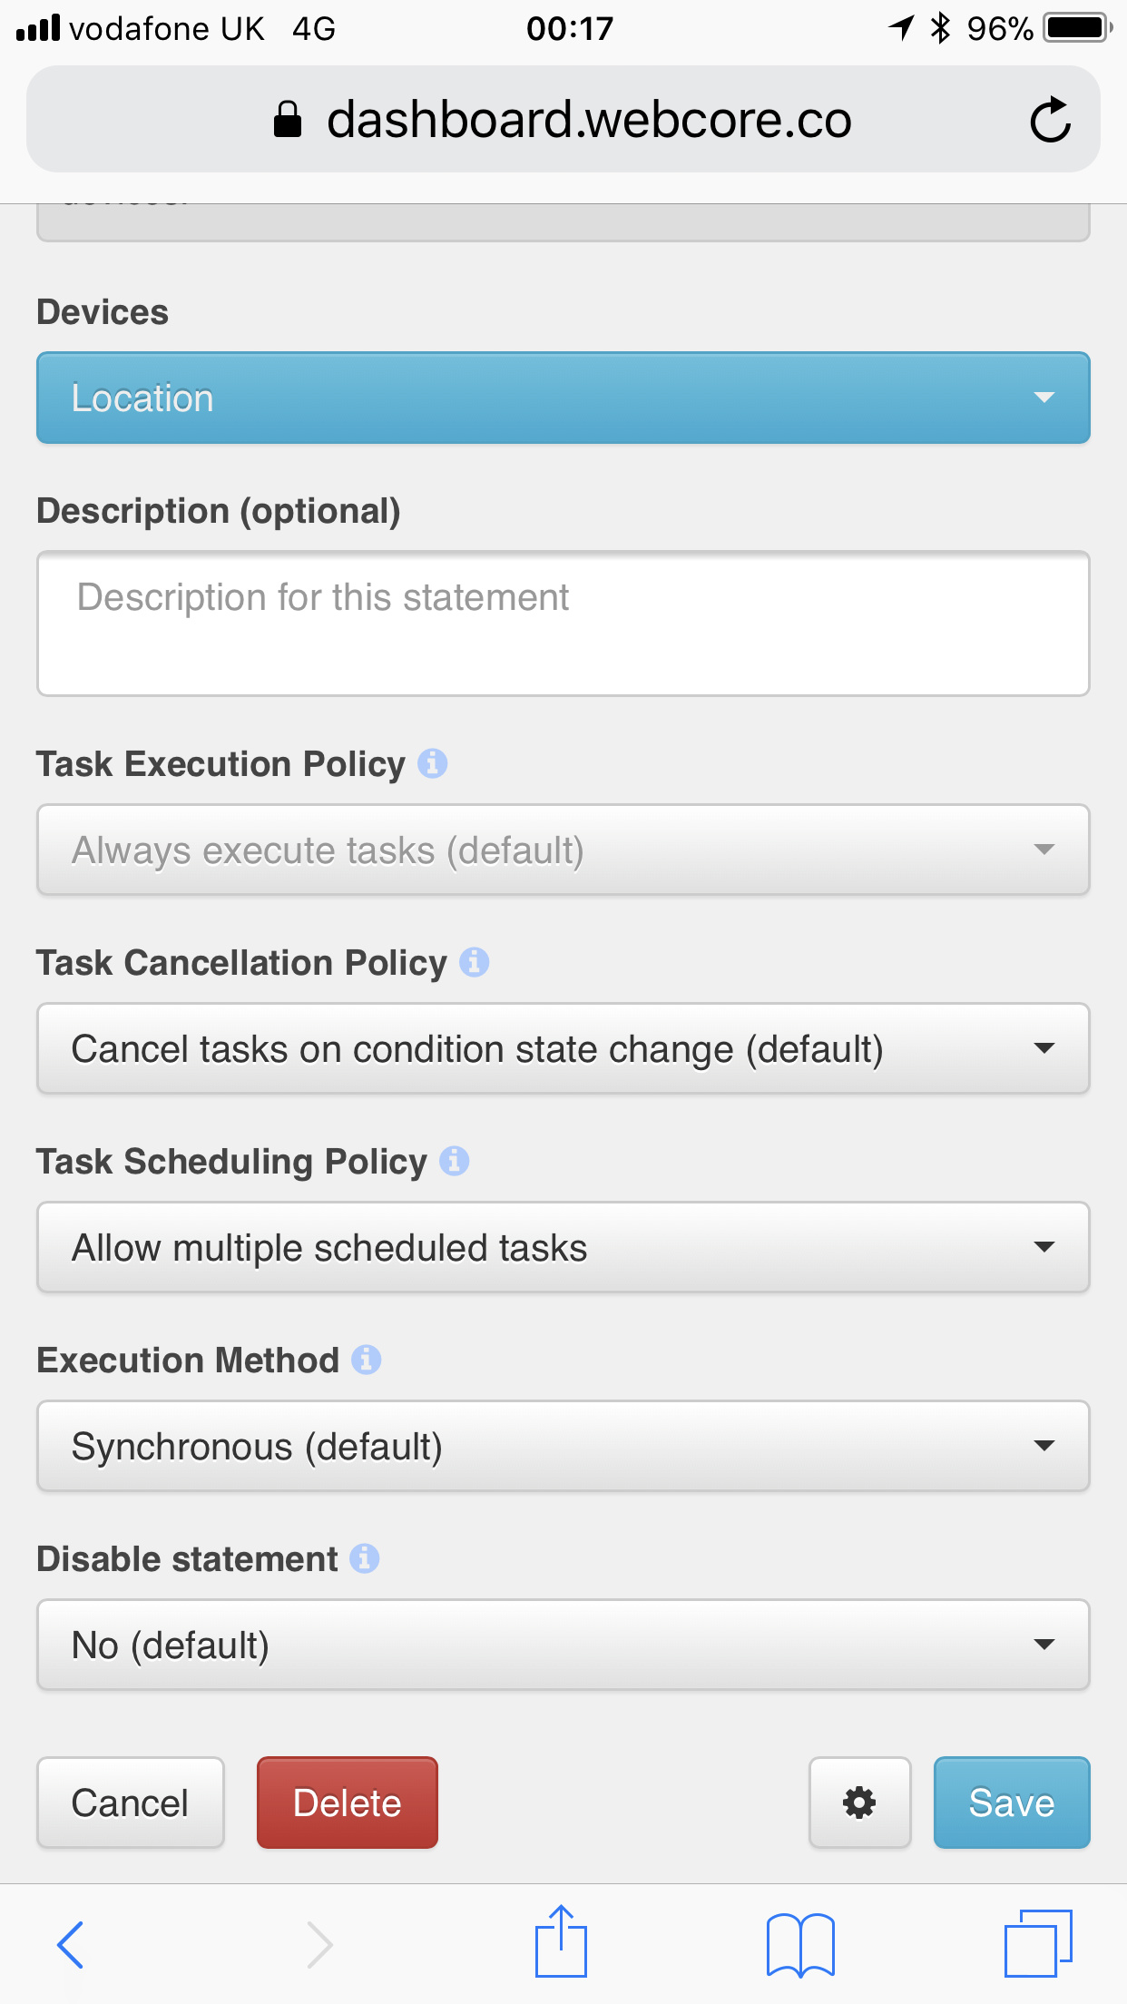The width and height of the screenshot is (1127, 2004).
Task: Click the Execution Method info icon
Action: click(x=366, y=1360)
